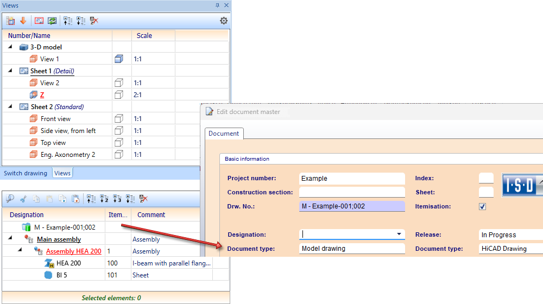Screen dimensions: 543x304
Task: Click the I-beam with parallel flang... comment
Action: coord(172,263)
